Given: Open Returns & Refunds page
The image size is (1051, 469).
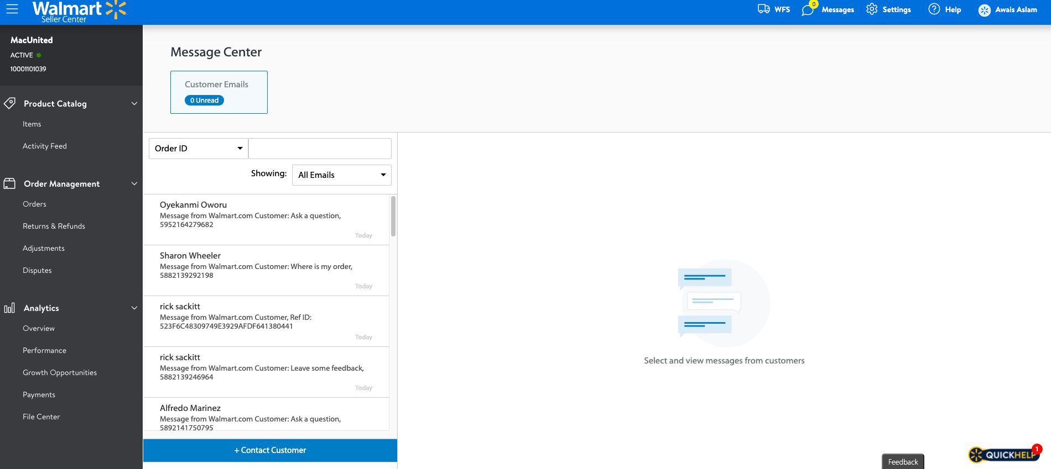Looking at the screenshot, I should pos(54,226).
